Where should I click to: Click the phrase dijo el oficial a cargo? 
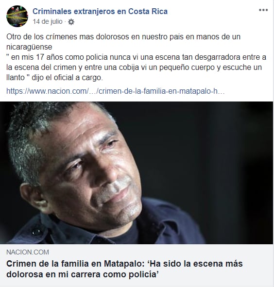(67, 78)
